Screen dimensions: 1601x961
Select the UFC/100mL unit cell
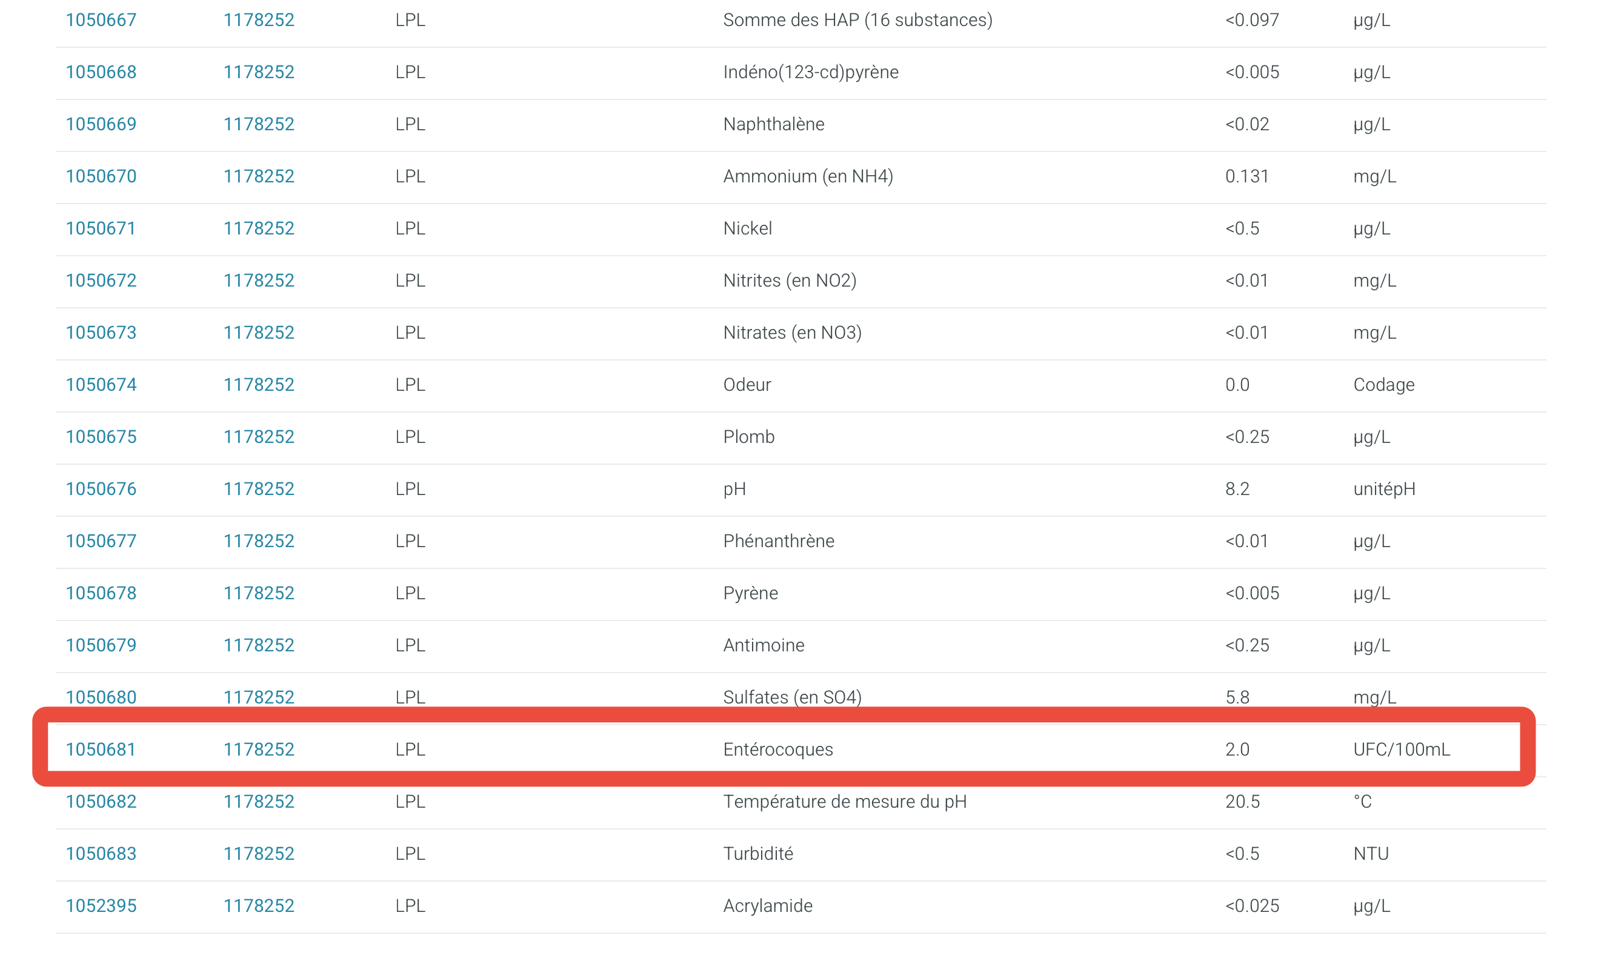(x=1402, y=750)
